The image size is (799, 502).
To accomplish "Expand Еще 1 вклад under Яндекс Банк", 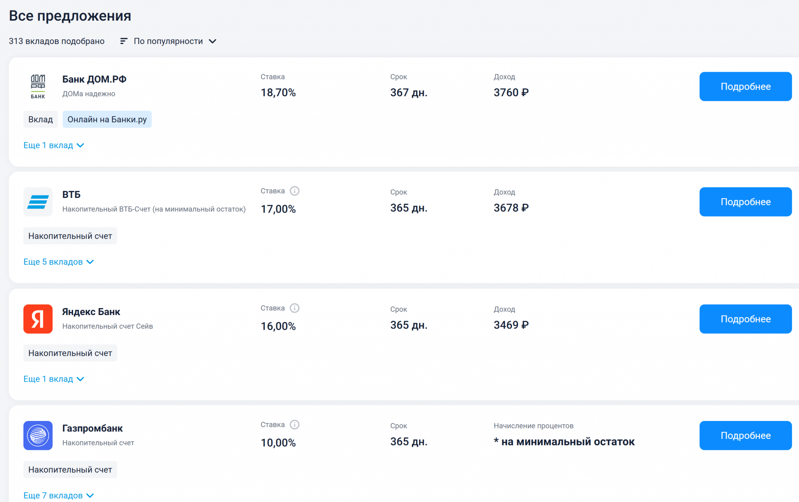I will 53,379.
